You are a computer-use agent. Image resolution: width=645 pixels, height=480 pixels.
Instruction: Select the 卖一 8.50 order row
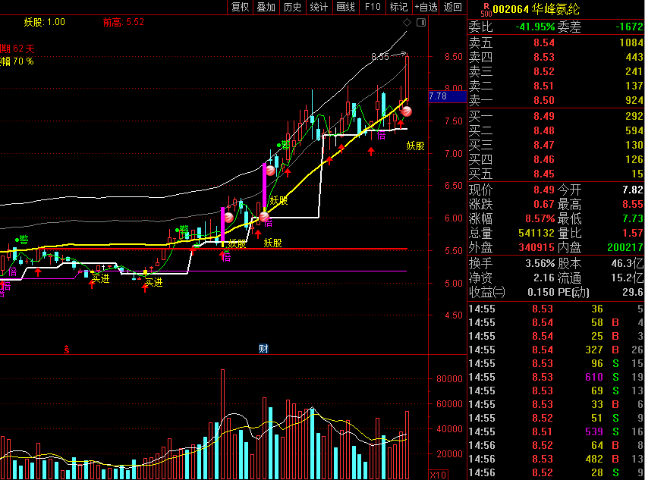pyautogui.click(x=556, y=100)
